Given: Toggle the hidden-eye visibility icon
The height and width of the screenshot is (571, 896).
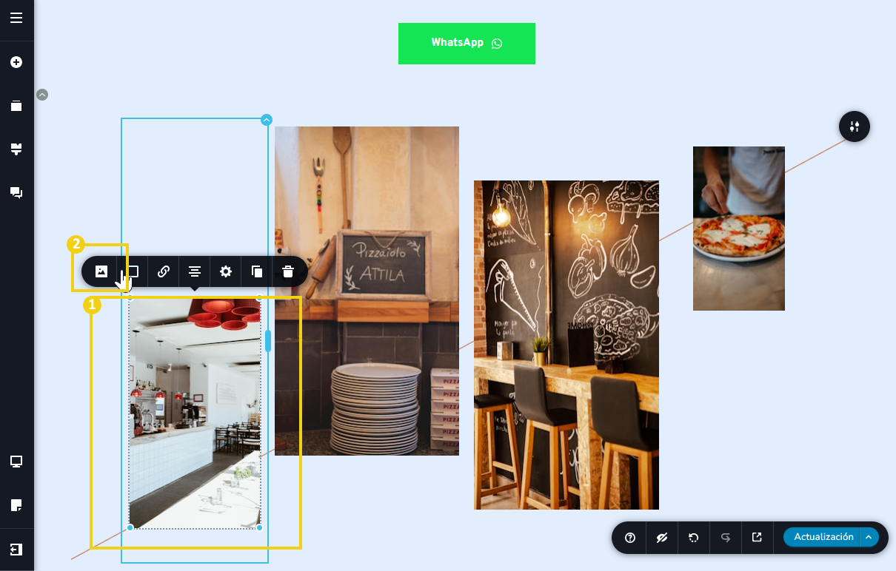Looking at the screenshot, I should click(662, 538).
